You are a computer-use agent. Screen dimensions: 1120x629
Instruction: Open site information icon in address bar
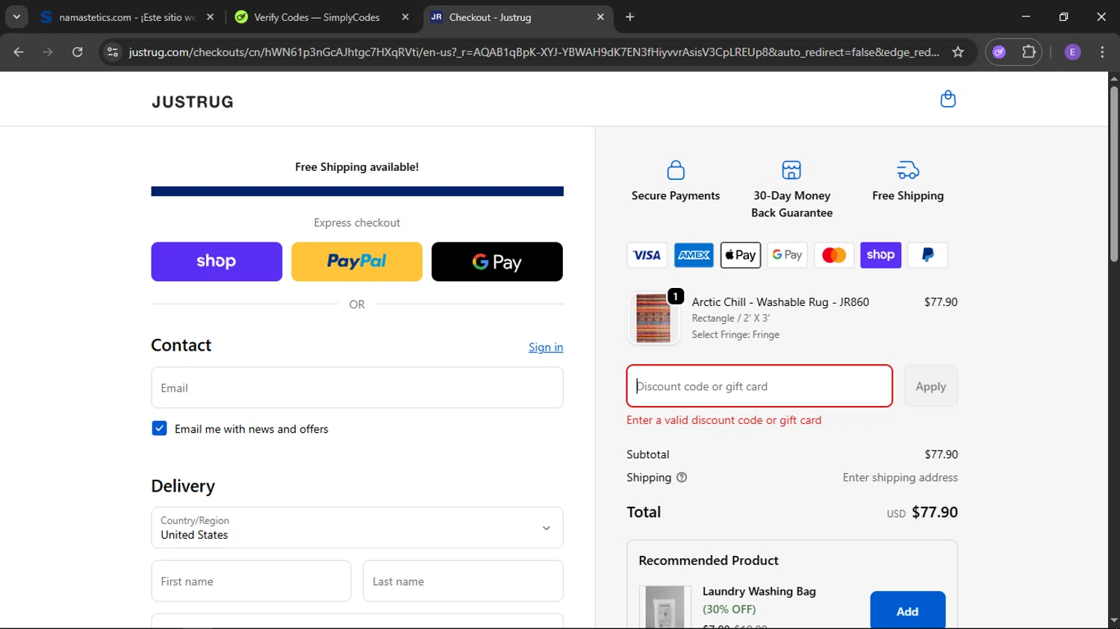(x=113, y=52)
